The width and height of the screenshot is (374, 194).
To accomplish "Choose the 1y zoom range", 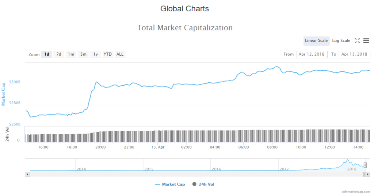I will tap(95, 54).
